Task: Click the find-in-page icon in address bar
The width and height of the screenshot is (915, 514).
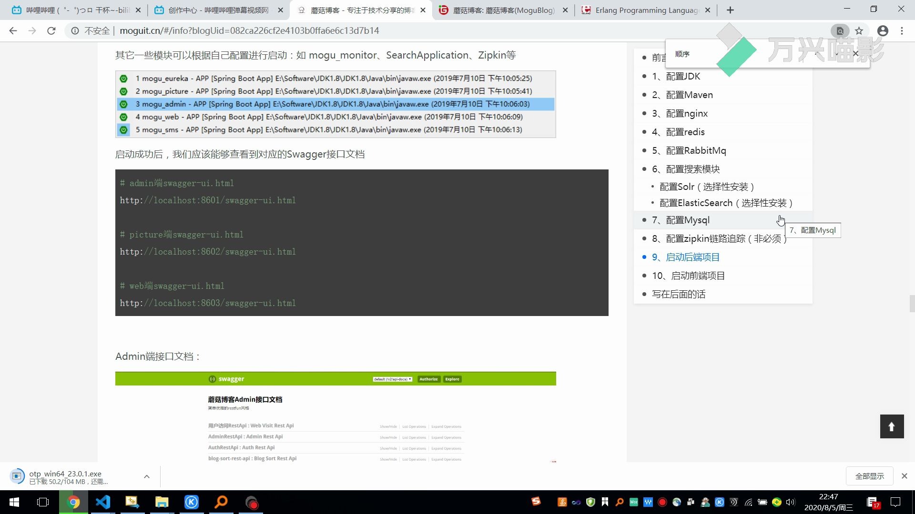Action: click(x=840, y=31)
